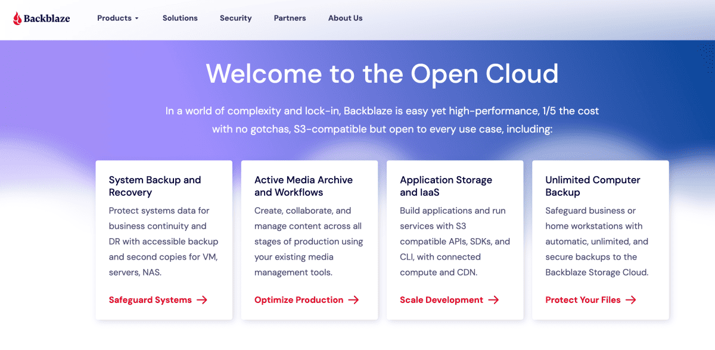The height and width of the screenshot is (350, 715).
Task: Go to the Solutions nav item
Action: click(180, 18)
